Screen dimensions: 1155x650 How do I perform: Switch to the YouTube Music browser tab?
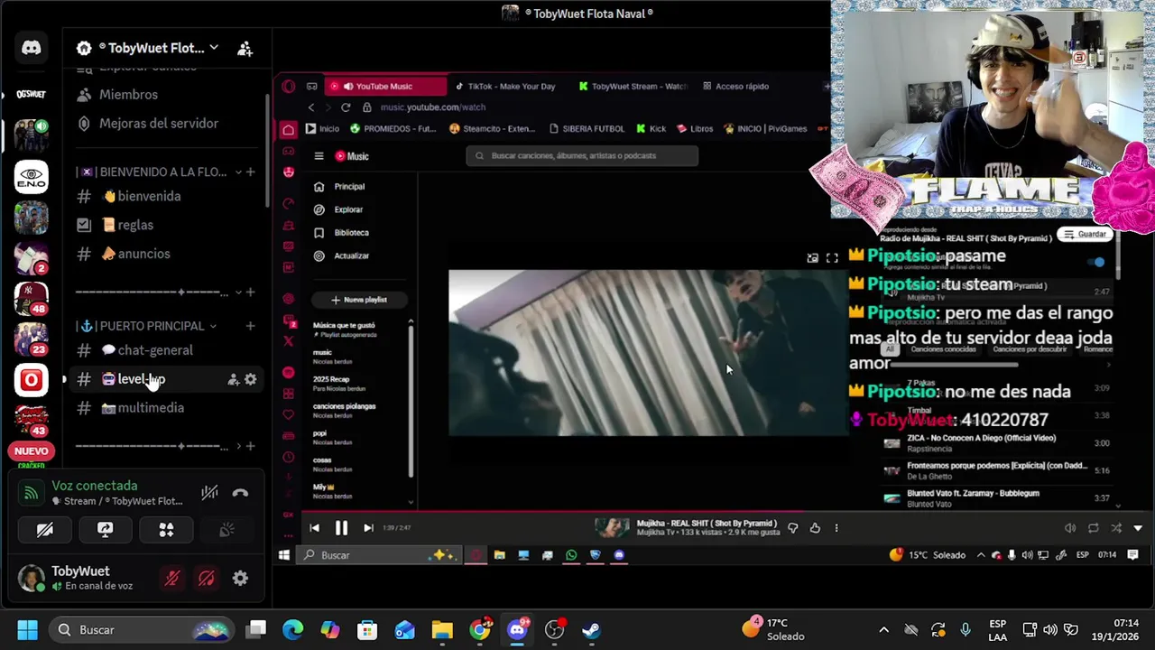(x=385, y=87)
